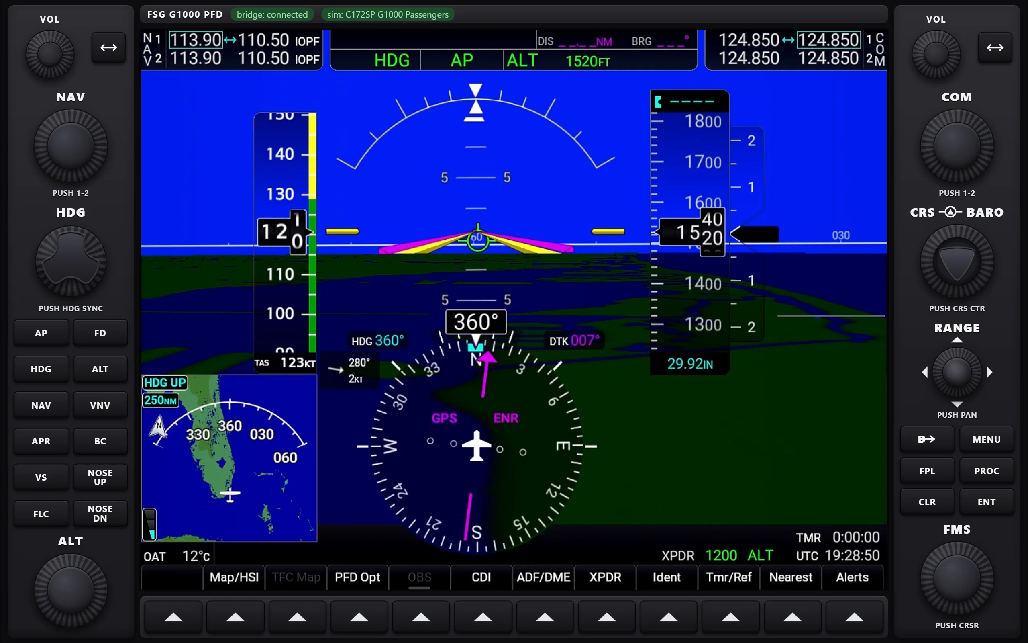
Task: Arm the APR approach mode button
Action: tap(41, 441)
